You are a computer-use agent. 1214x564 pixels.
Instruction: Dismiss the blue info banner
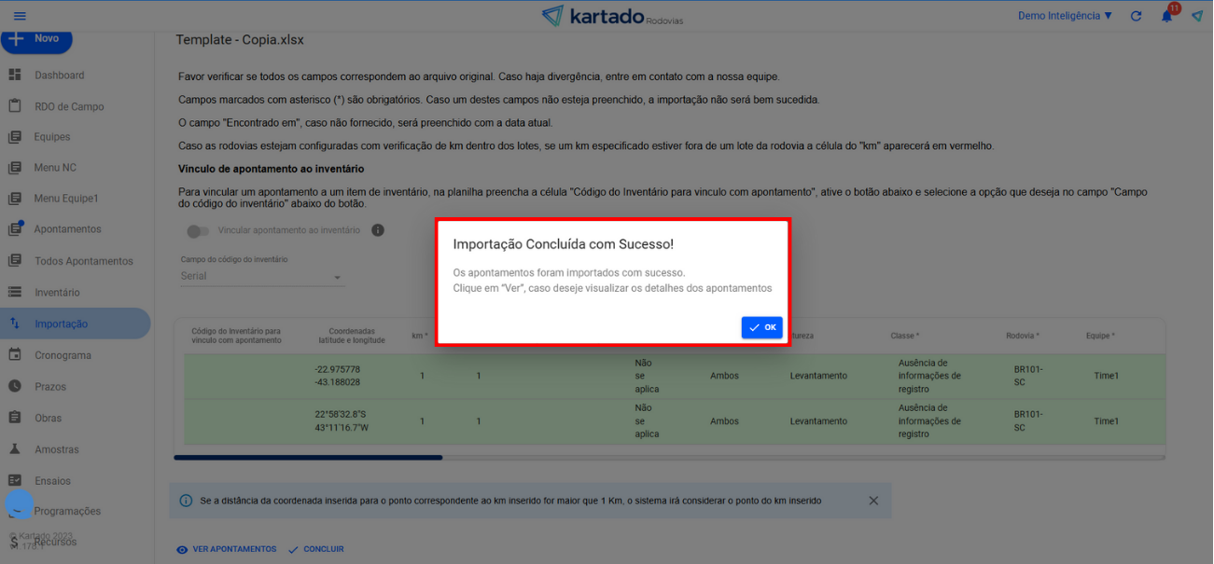pos(873,501)
